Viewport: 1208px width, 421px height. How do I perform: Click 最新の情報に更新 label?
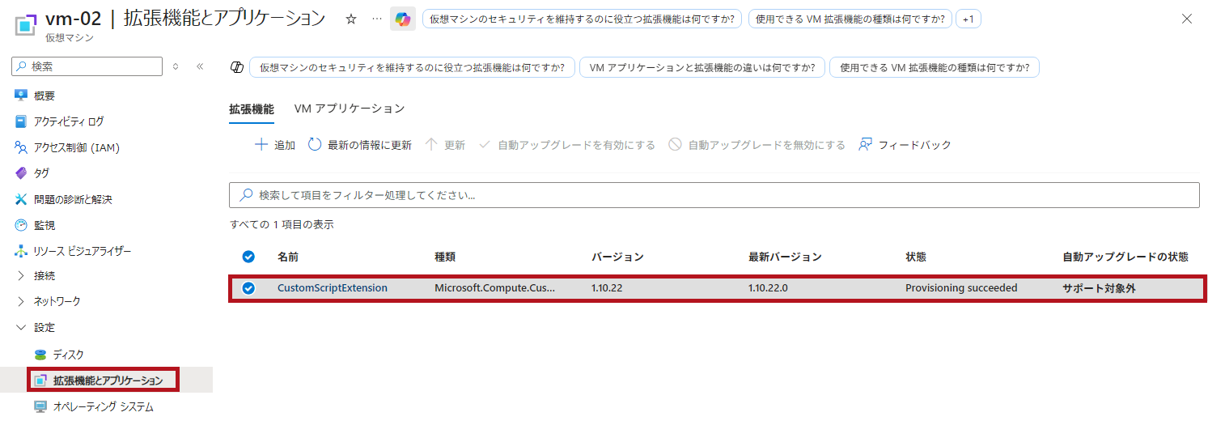(x=370, y=145)
